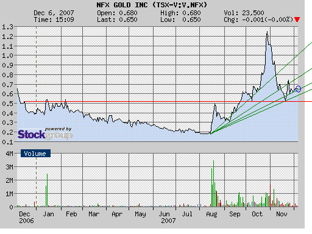Click the 4M volume axis label

(9, 154)
